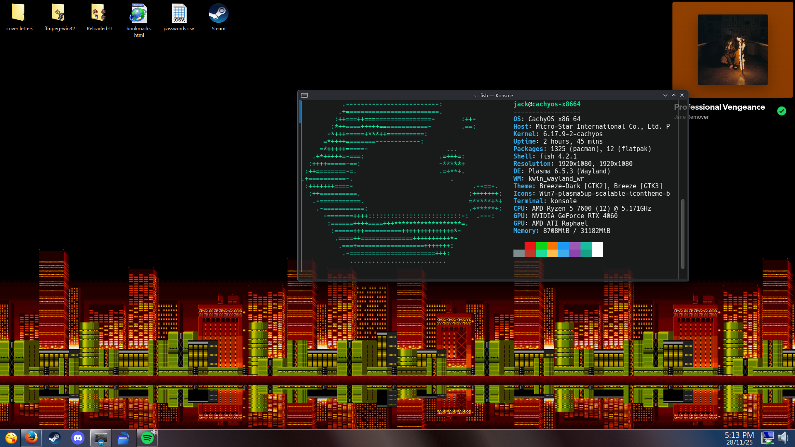Mute Spotify via taskbar speaker indicator
This screenshot has width=795, height=447.
[x=154, y=432]
